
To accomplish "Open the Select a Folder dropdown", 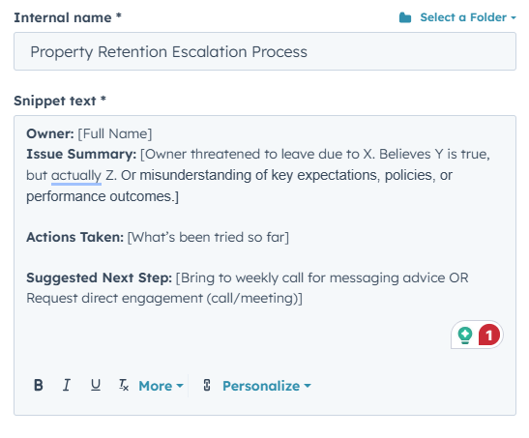I will pos(468,17).
